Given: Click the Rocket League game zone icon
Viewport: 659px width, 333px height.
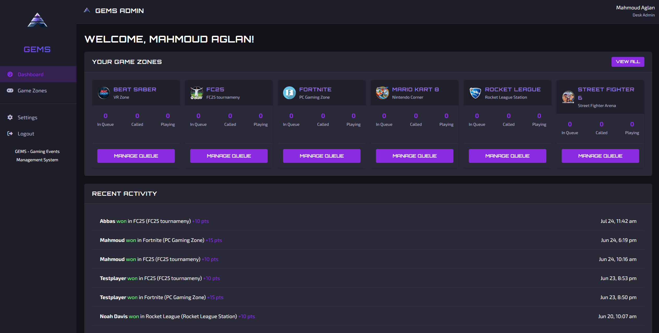Looking at the screenshot, I should (x=475, y=93).
